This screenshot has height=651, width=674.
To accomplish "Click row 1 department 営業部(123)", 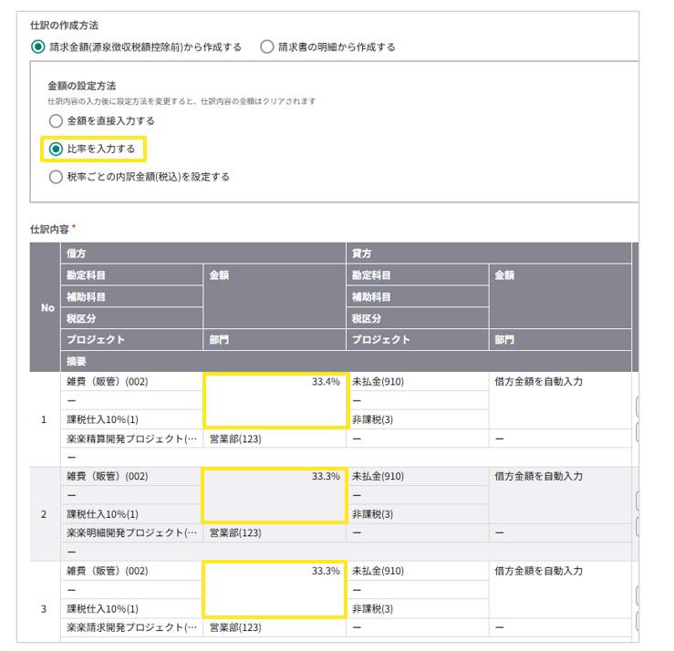I will coord(236,439).
